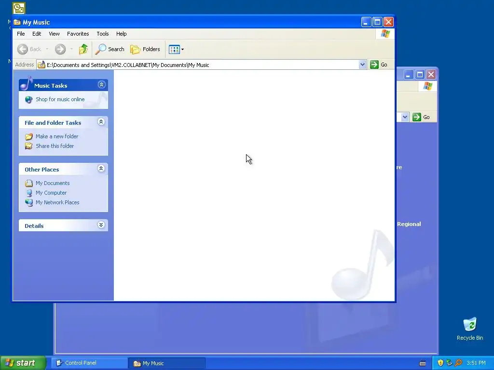Viewport: 494px width, 370px height.
Task: Minimize the My Music window
Action: [366, 22]
